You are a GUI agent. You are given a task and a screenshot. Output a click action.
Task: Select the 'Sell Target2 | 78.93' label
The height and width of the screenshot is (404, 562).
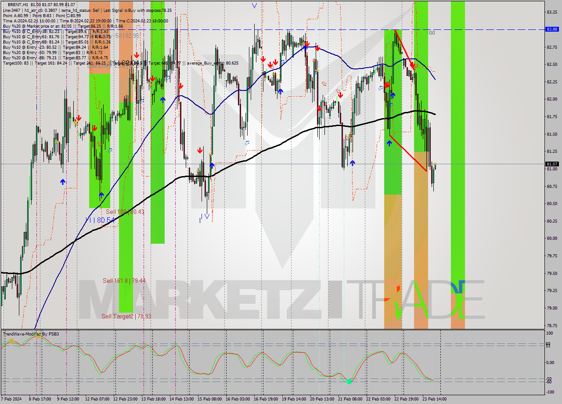click(x=126, y=316)
